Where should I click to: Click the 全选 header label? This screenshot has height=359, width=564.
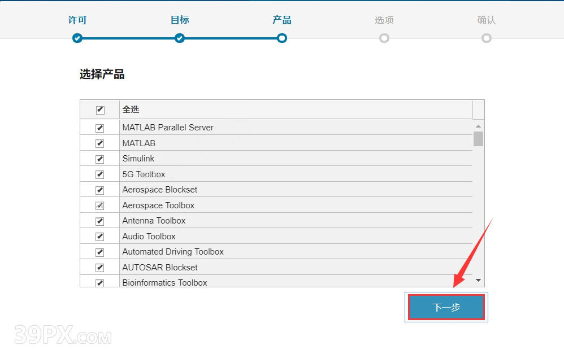tap(131, 110)
